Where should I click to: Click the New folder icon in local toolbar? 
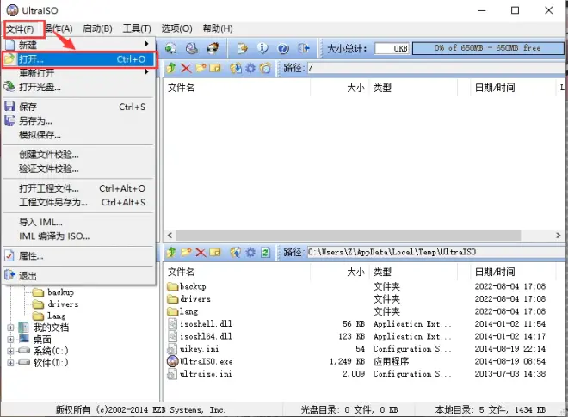coord(186,252)
